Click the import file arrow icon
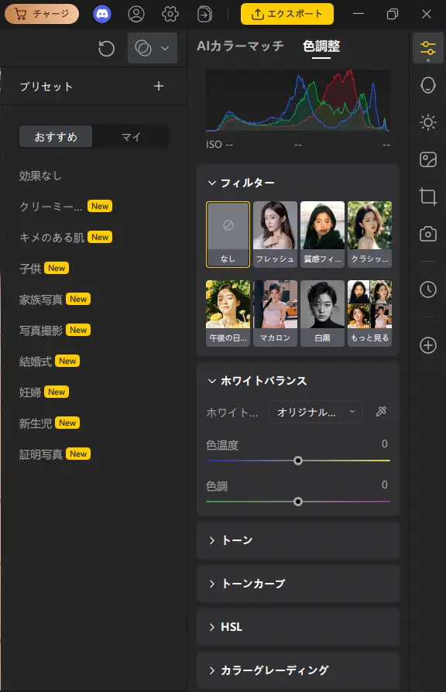Image resolution: width=446 pixels, height=692 pixels. (204, 14)
